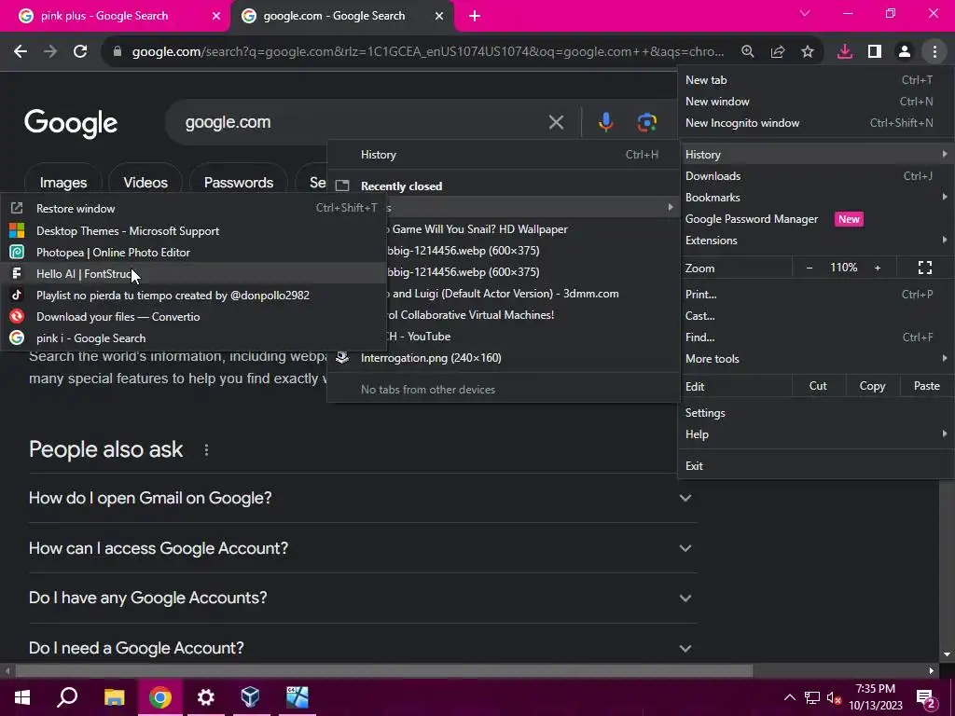This screenshot has width=955, height=716.
Task: Filter results by Passwords chip
Action: [x=239, y=182]
